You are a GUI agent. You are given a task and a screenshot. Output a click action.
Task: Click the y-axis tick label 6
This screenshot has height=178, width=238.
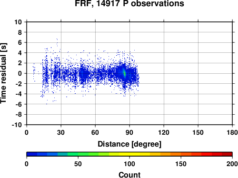tap(20, 43)
